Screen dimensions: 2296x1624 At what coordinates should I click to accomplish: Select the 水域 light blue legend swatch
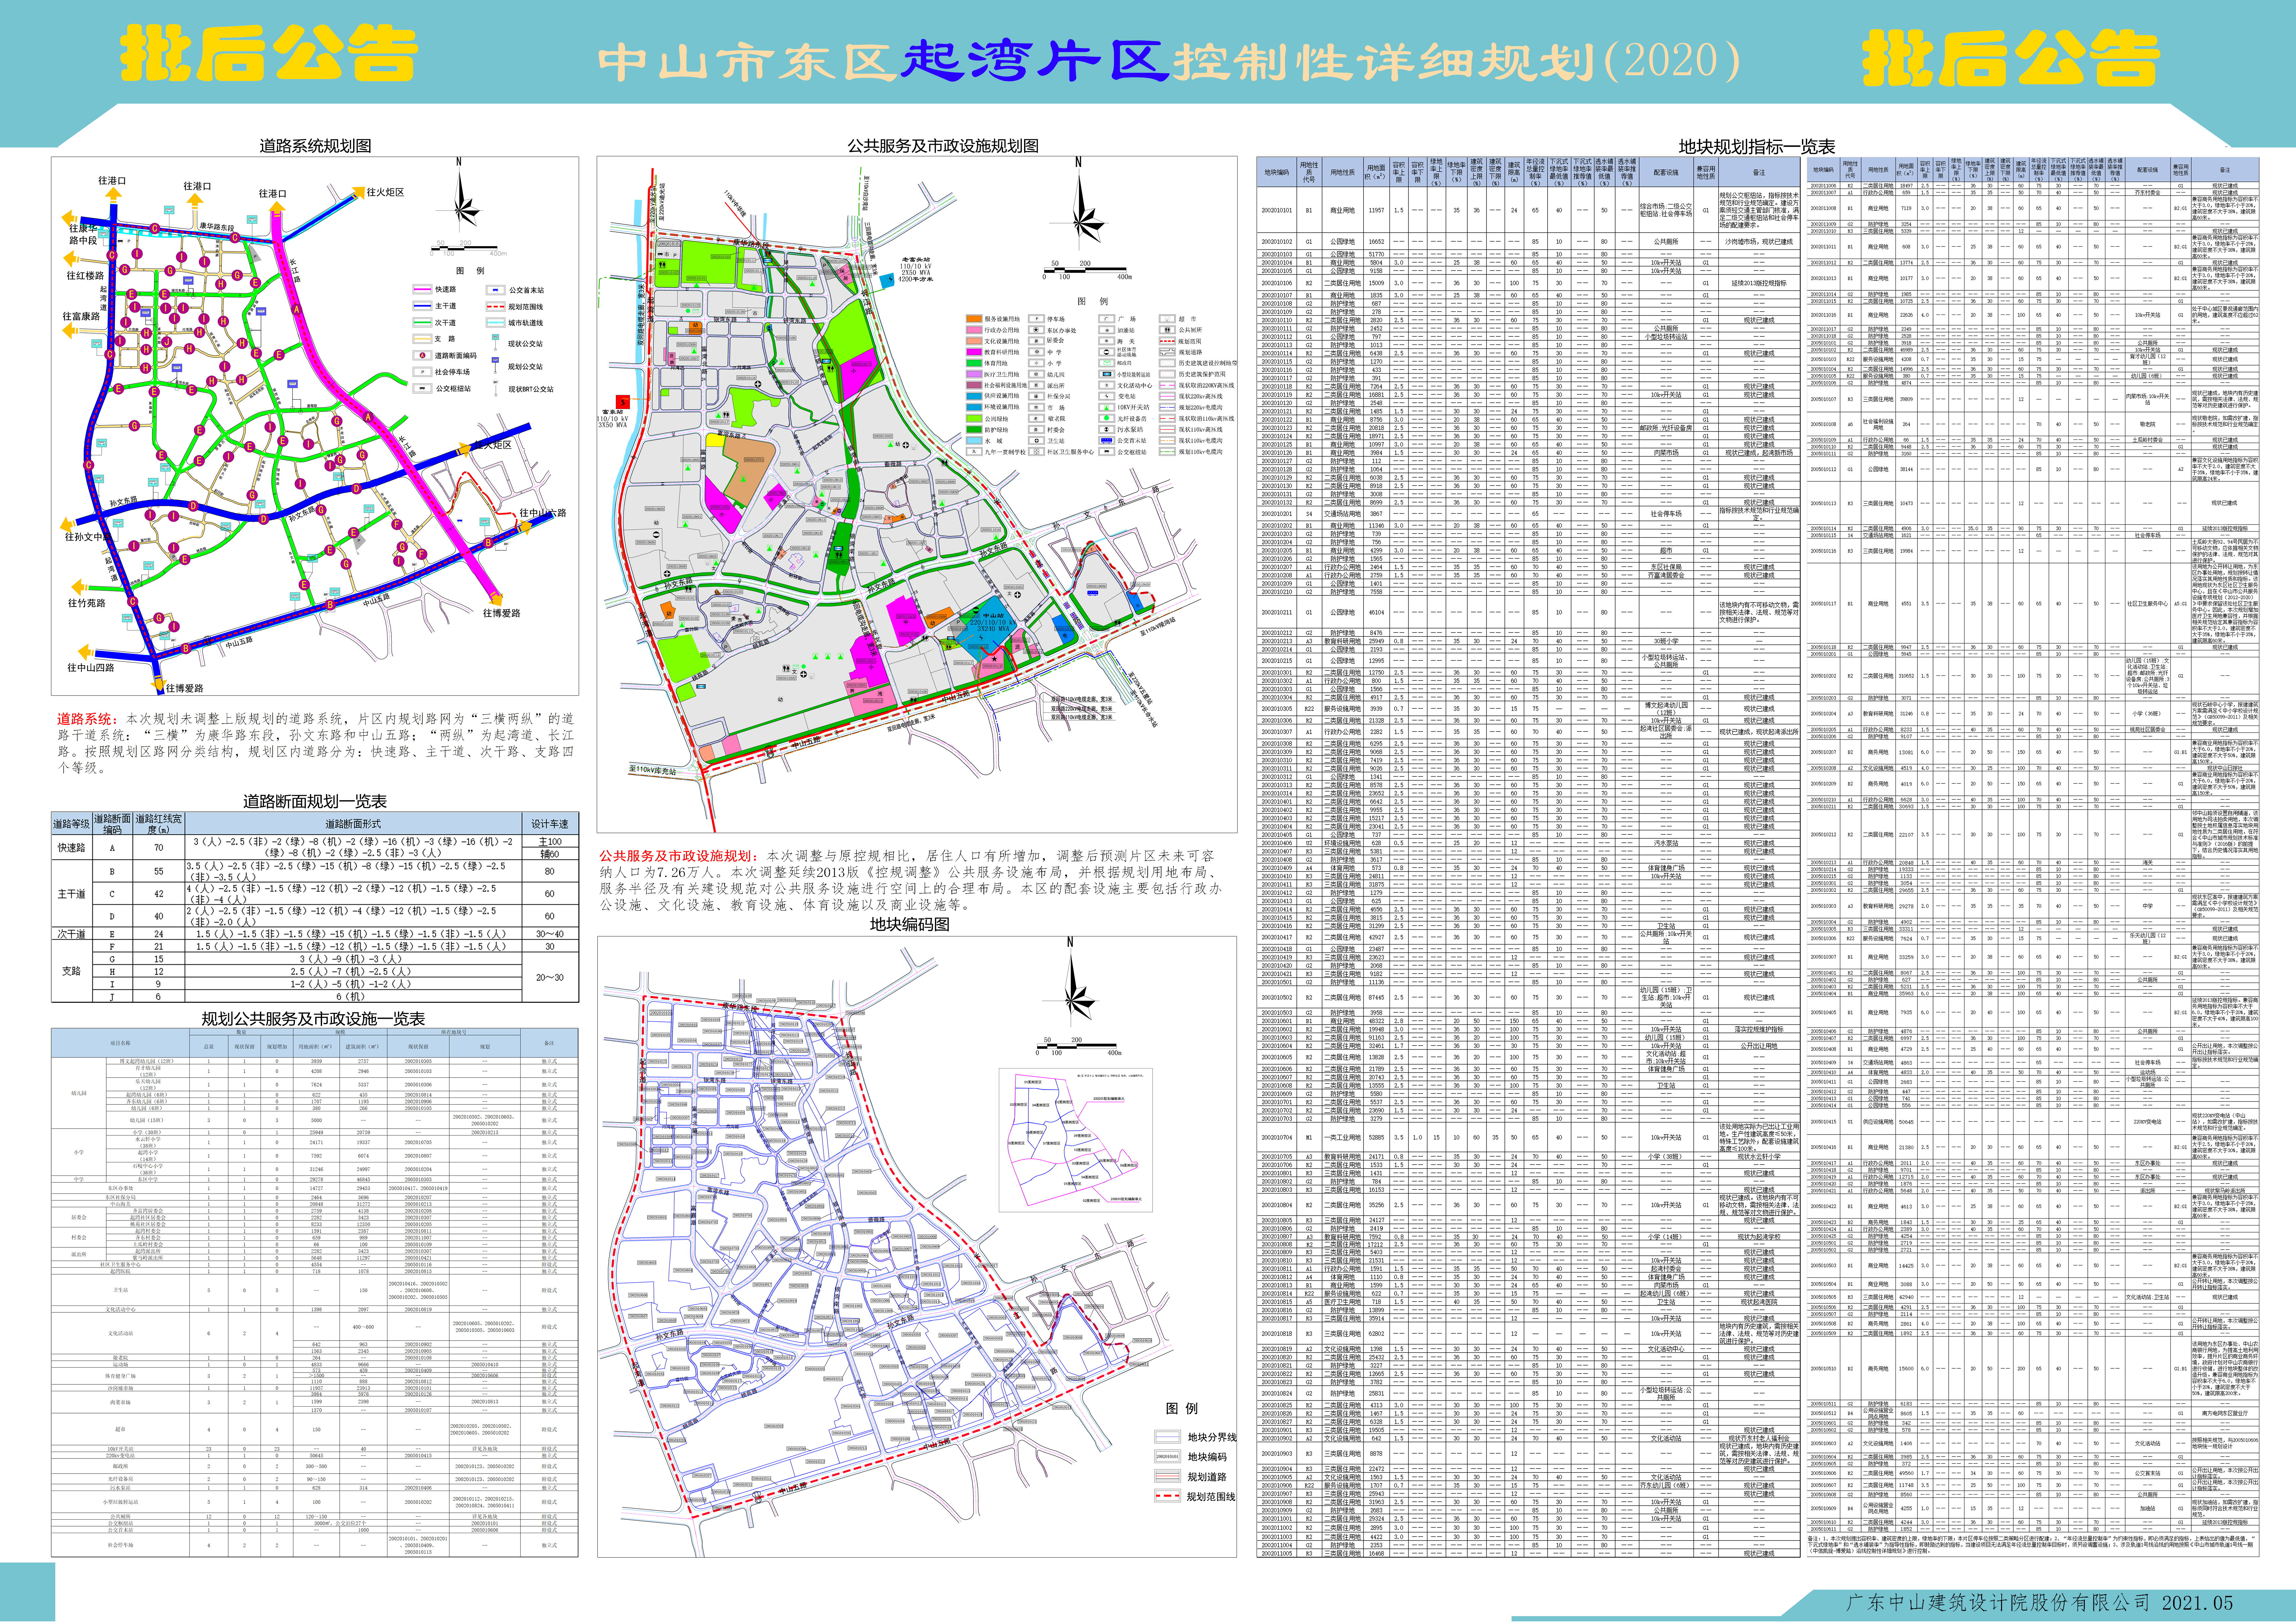click(x=974, y=441)
